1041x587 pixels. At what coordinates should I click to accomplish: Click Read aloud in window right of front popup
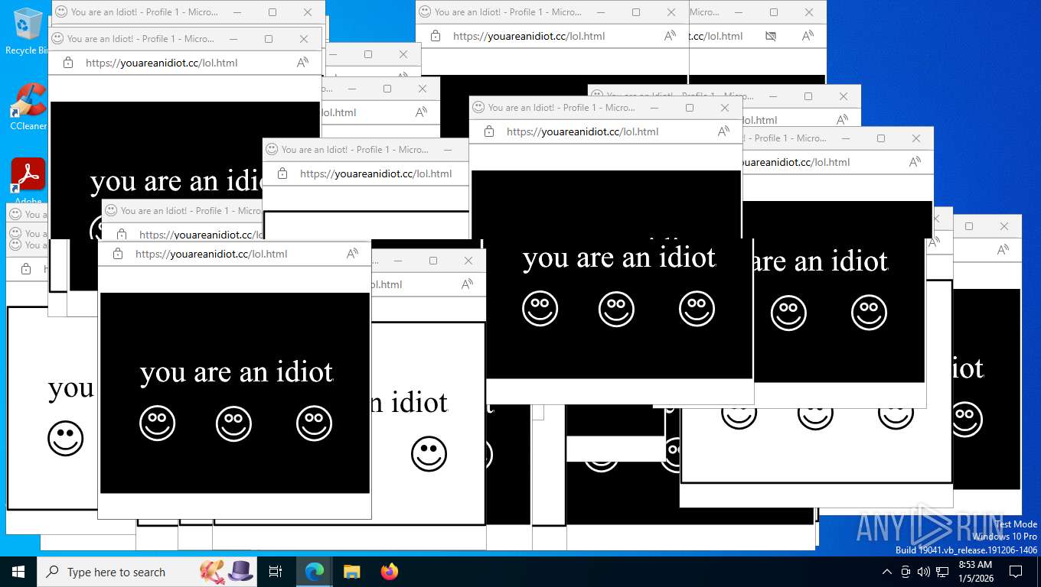coord(467,284)
